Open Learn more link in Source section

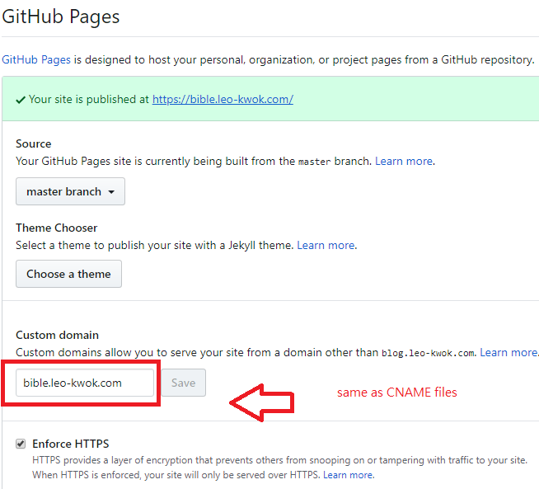tap(404, 161)
